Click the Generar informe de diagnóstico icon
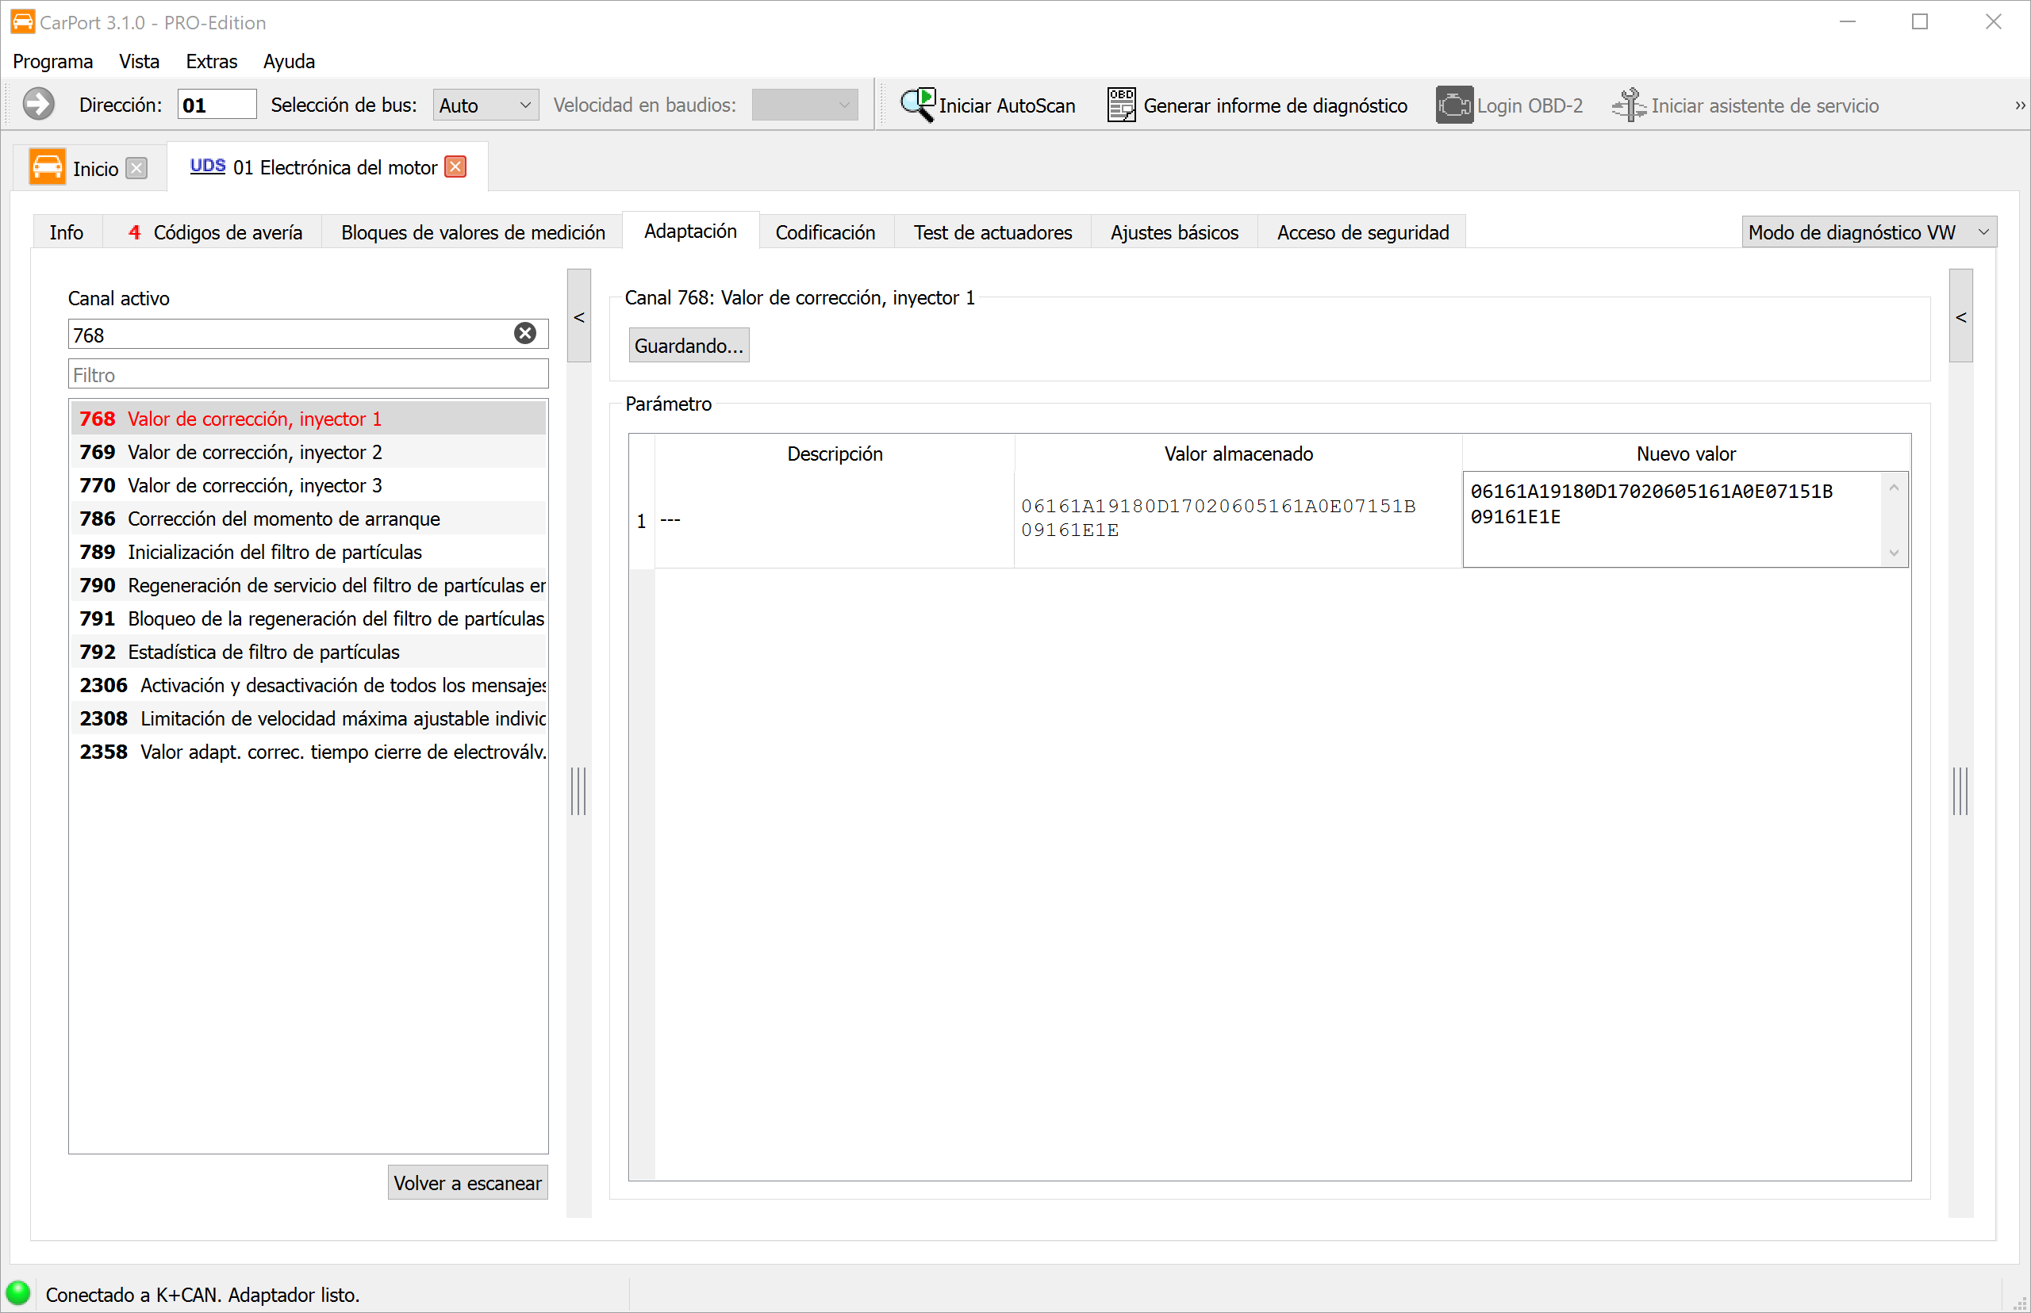 coord(1122,105)
